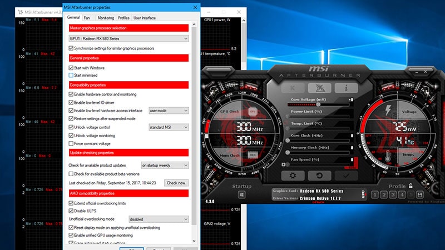Click the lightning bolt voltage gauge icon

(x=387, y=111)
